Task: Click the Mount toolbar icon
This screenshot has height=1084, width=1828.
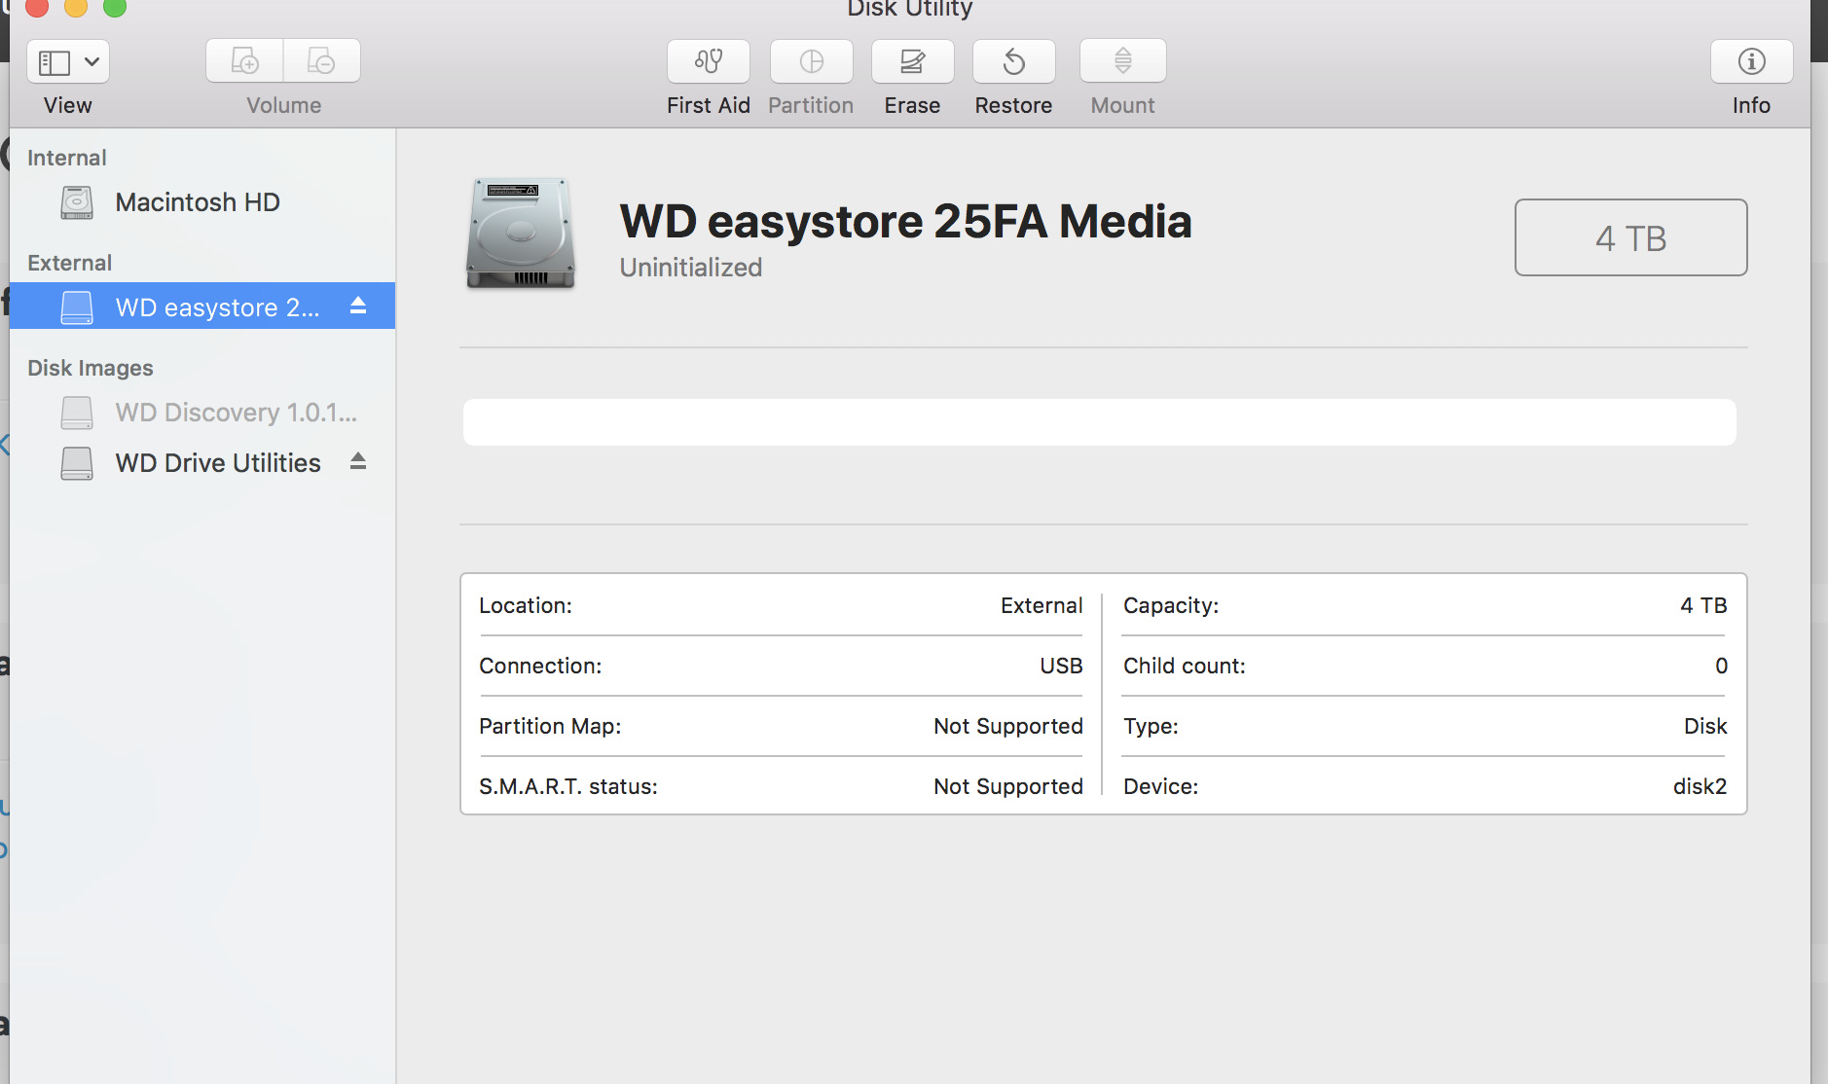Action: tap(1123, 61)
